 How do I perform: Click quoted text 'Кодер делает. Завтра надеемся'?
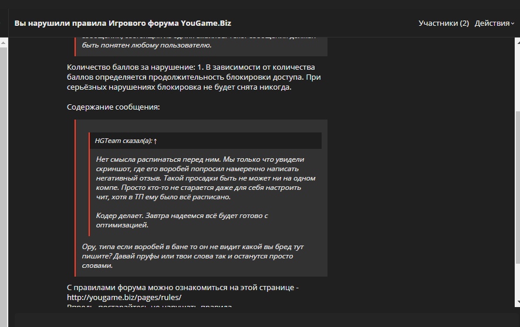point(182,220)
